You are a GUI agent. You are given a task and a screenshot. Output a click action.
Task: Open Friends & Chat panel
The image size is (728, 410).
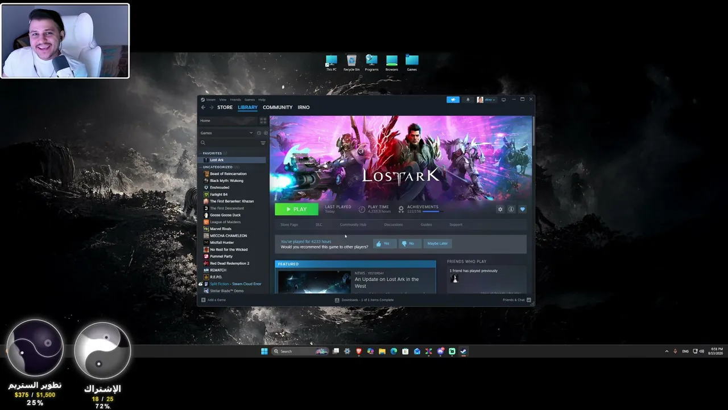pyautogui.click(x=516, y=300)
